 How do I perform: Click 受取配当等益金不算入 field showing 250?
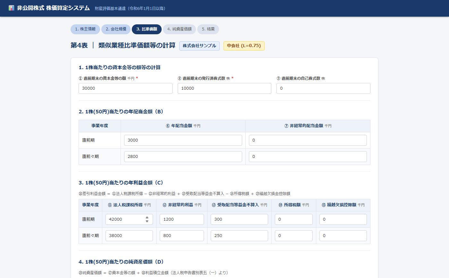[239, 236]
